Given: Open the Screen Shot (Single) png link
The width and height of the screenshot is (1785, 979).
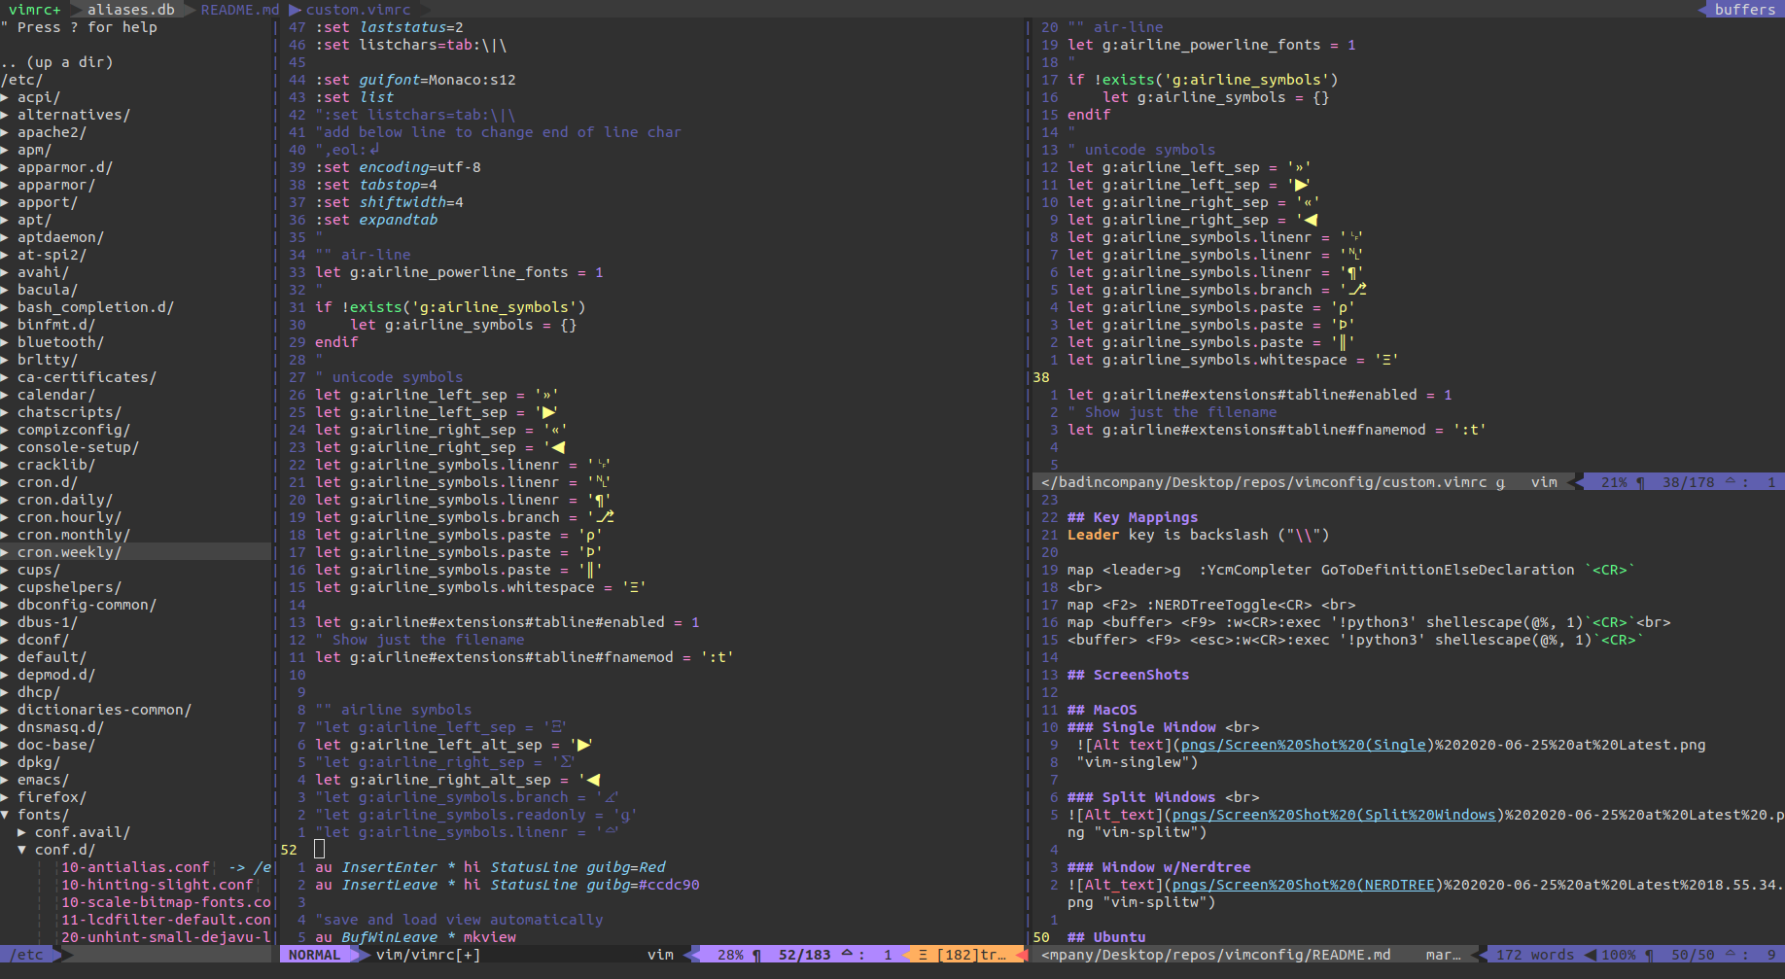Looking at the screenshot, I should click(x=1304, y=745).
